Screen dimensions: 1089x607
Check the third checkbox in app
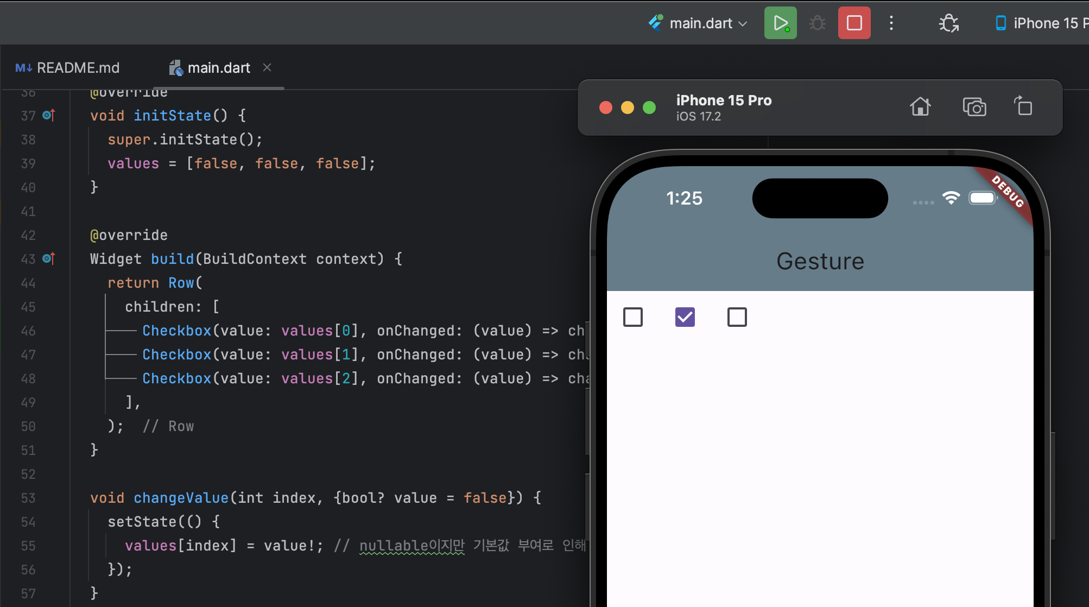737,317
